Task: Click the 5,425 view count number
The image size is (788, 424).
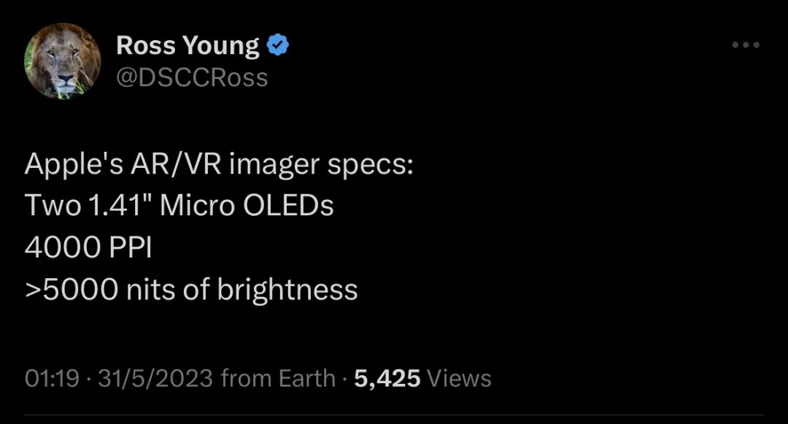Action: coord(387,378)
